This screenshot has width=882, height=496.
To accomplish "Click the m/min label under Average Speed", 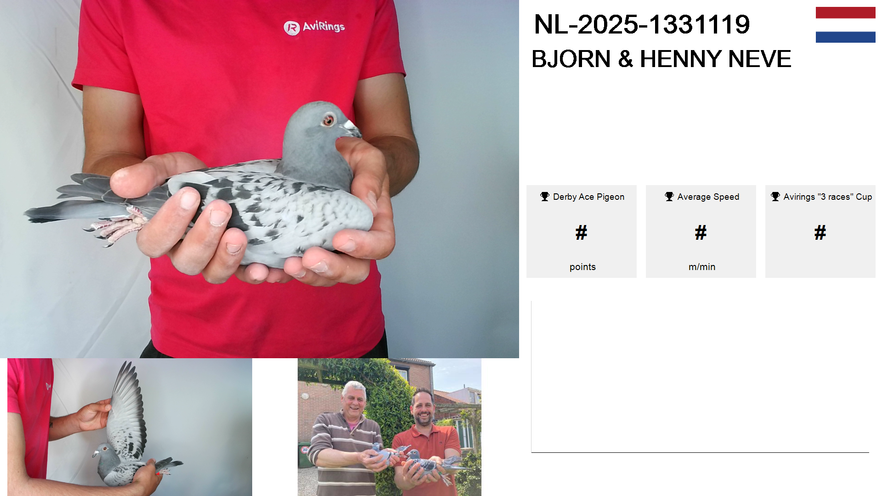I will [702, 267].
